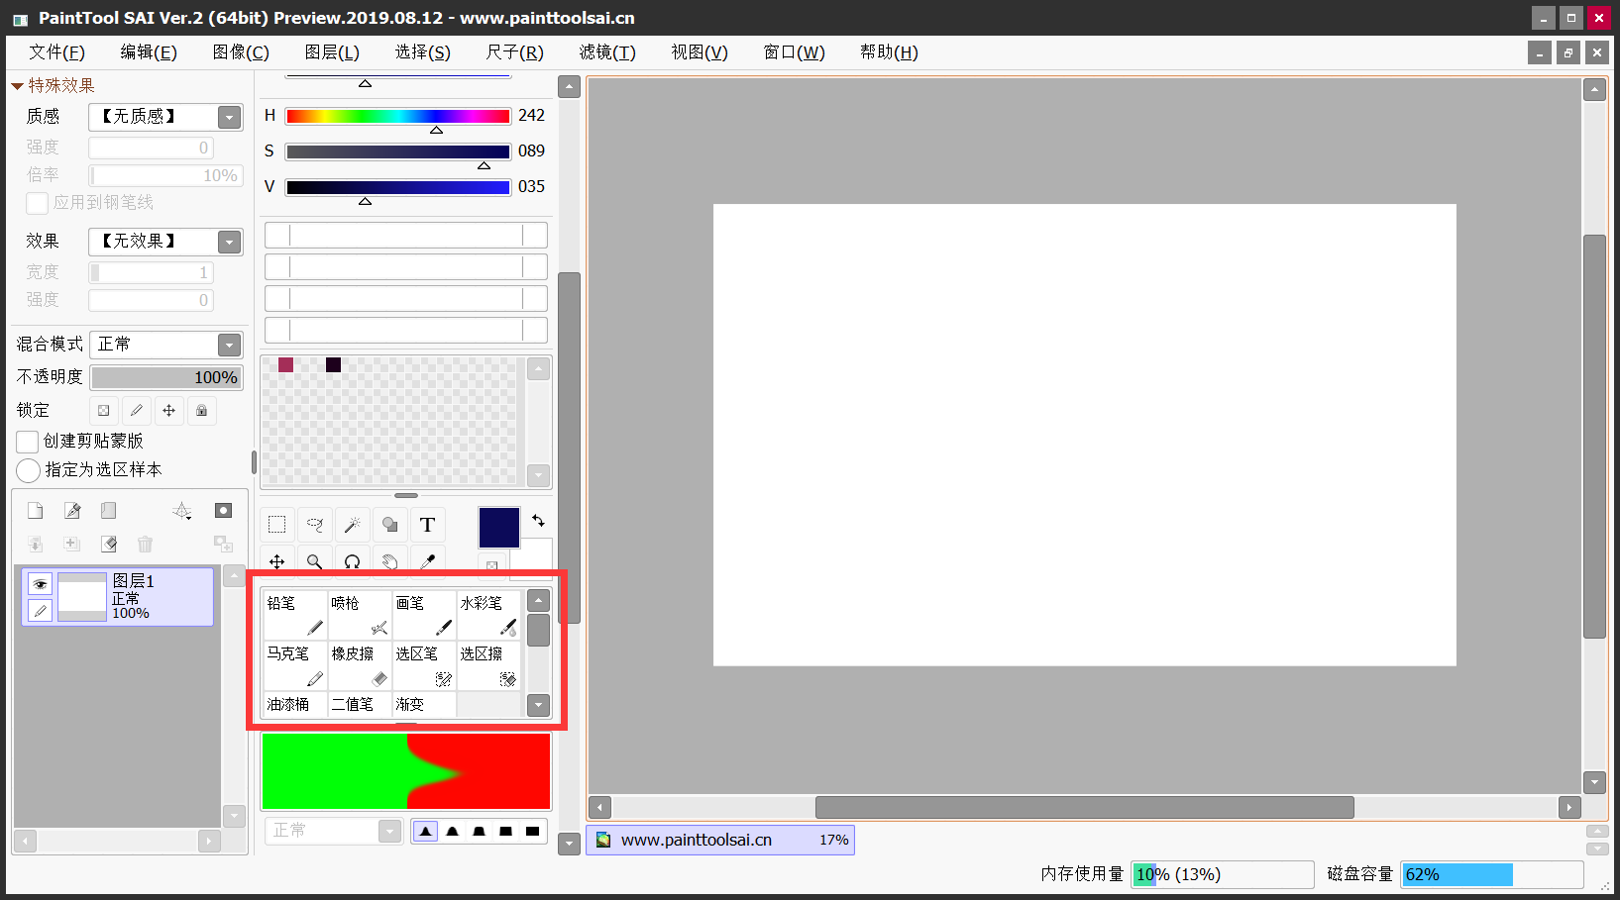Toggle lock all padlock icon
The height and width of the screenshot is (900, 1620).
click(201, 410)
